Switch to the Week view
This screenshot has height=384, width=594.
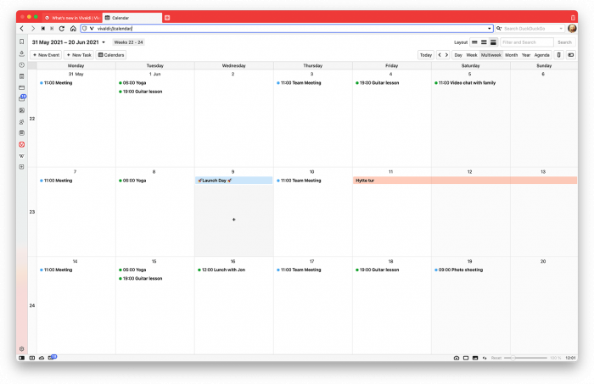coord(472,55)
